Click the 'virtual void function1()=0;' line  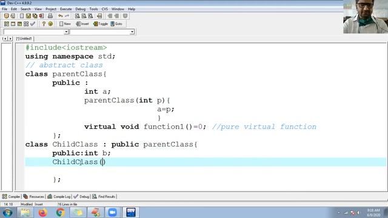pos(145,127)
